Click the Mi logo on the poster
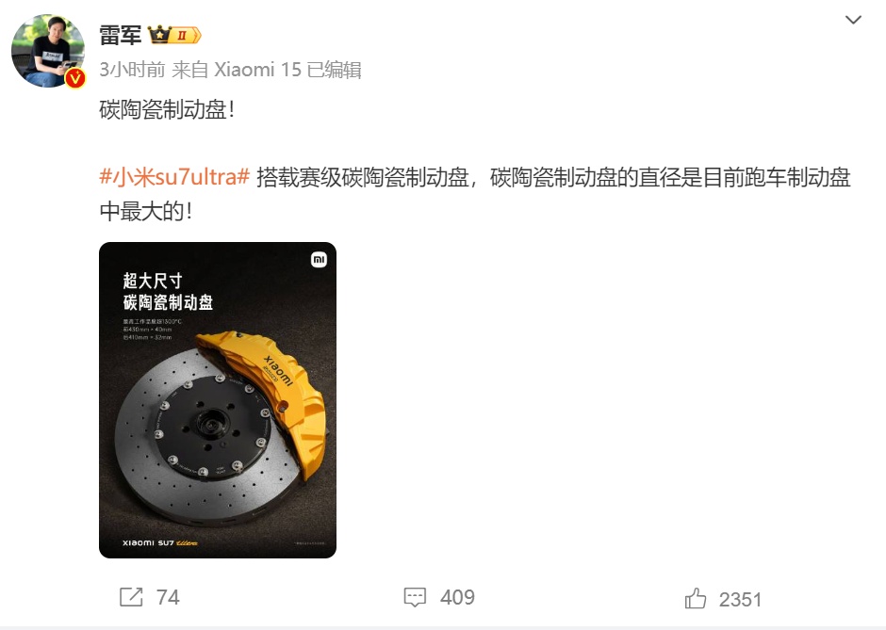This screenshot has height=630, width=886. tap(319, 259)
